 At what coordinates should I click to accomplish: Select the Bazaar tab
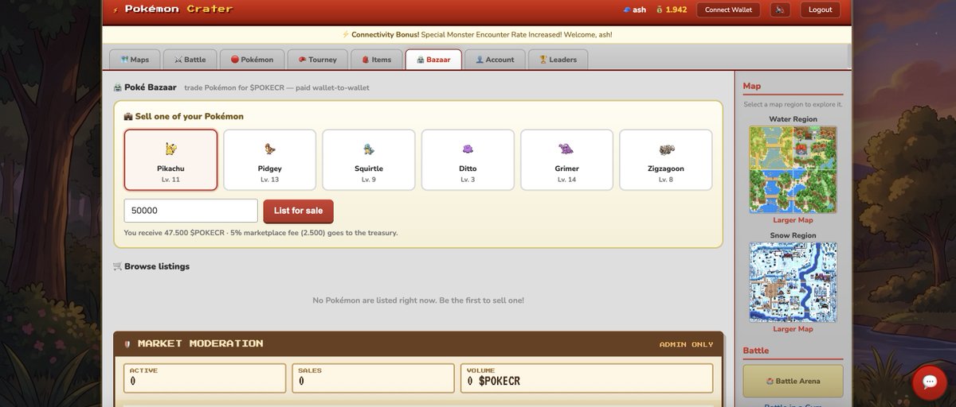click(433, 60)
